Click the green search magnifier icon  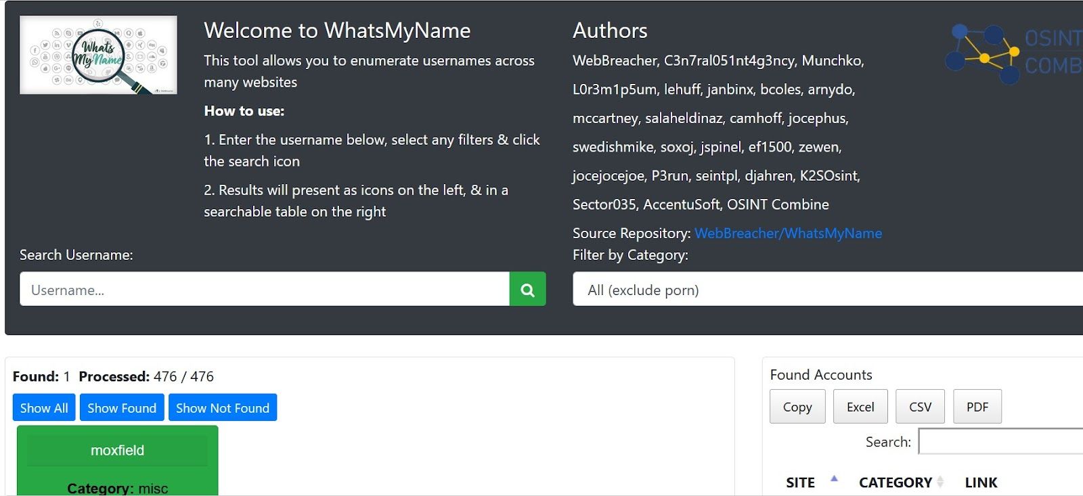pyautogui.click(x=527, y=290)
